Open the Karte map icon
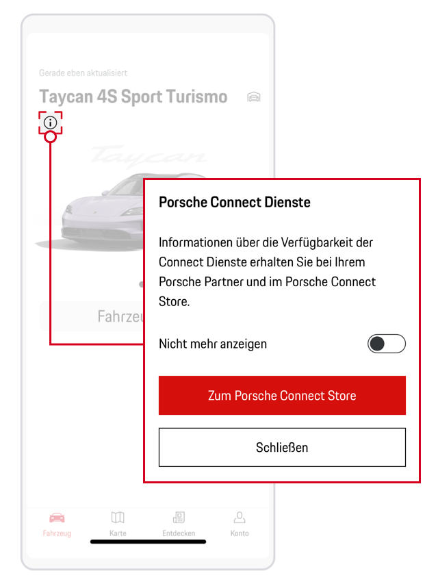 coord(118,518)
